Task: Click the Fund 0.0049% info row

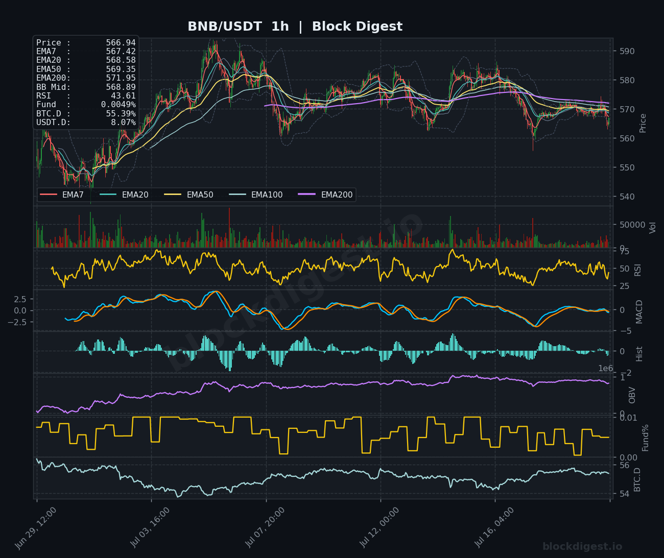Action: coord(86,105)
